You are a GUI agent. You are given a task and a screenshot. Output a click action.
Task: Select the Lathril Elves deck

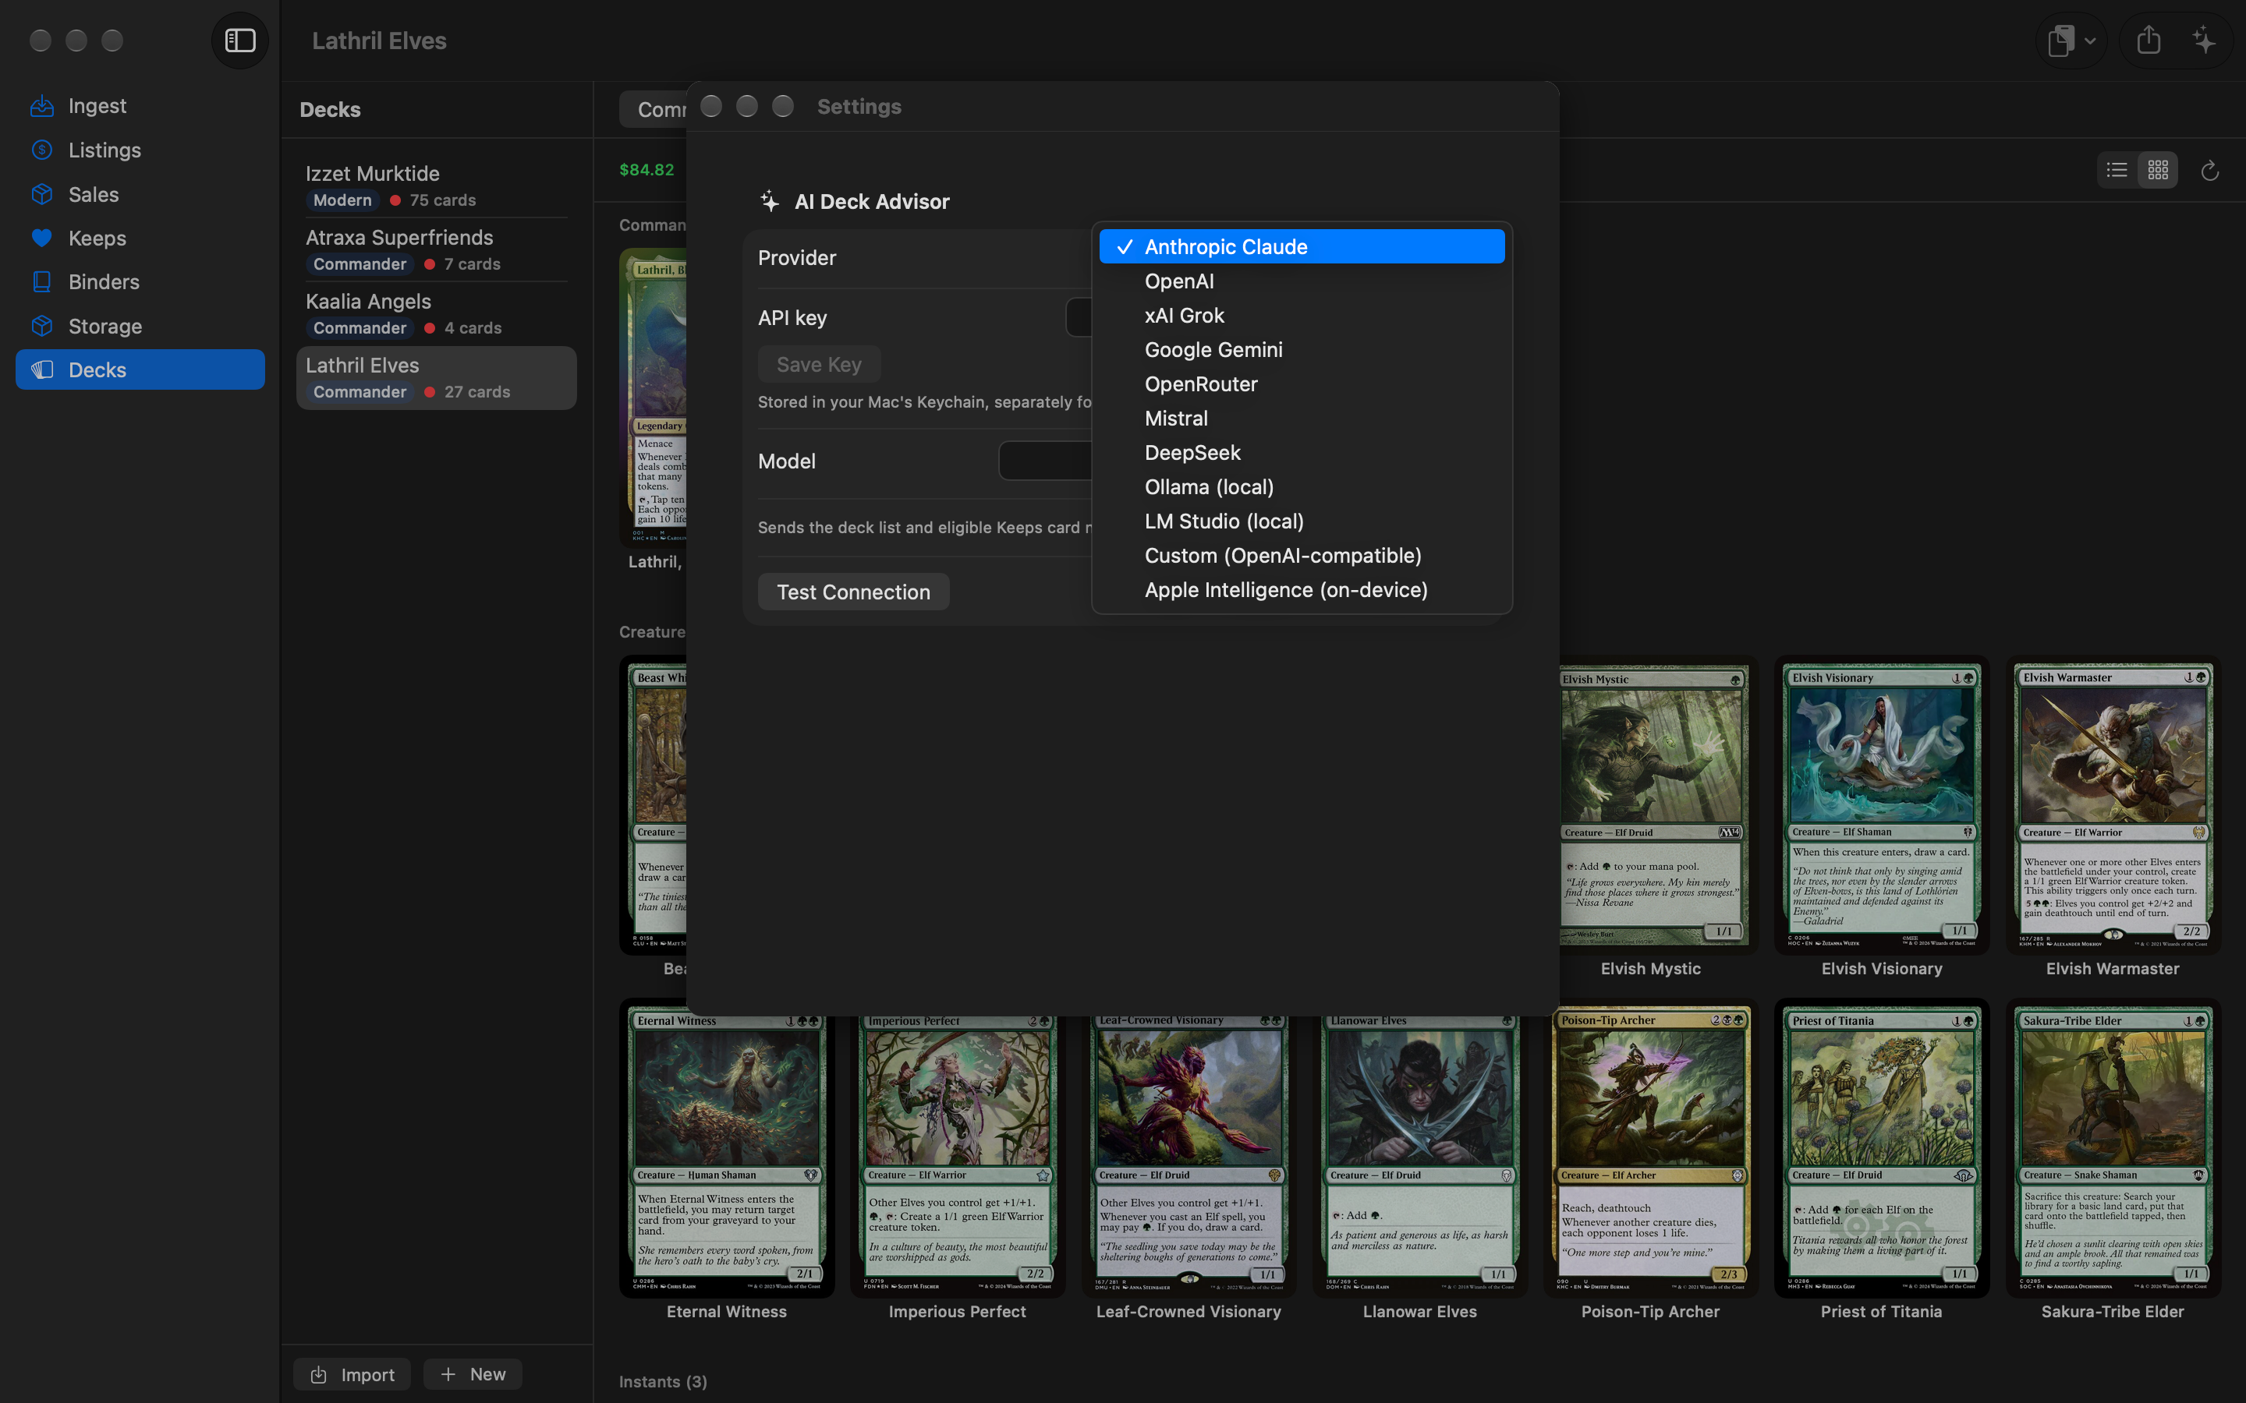click(436, 378)
